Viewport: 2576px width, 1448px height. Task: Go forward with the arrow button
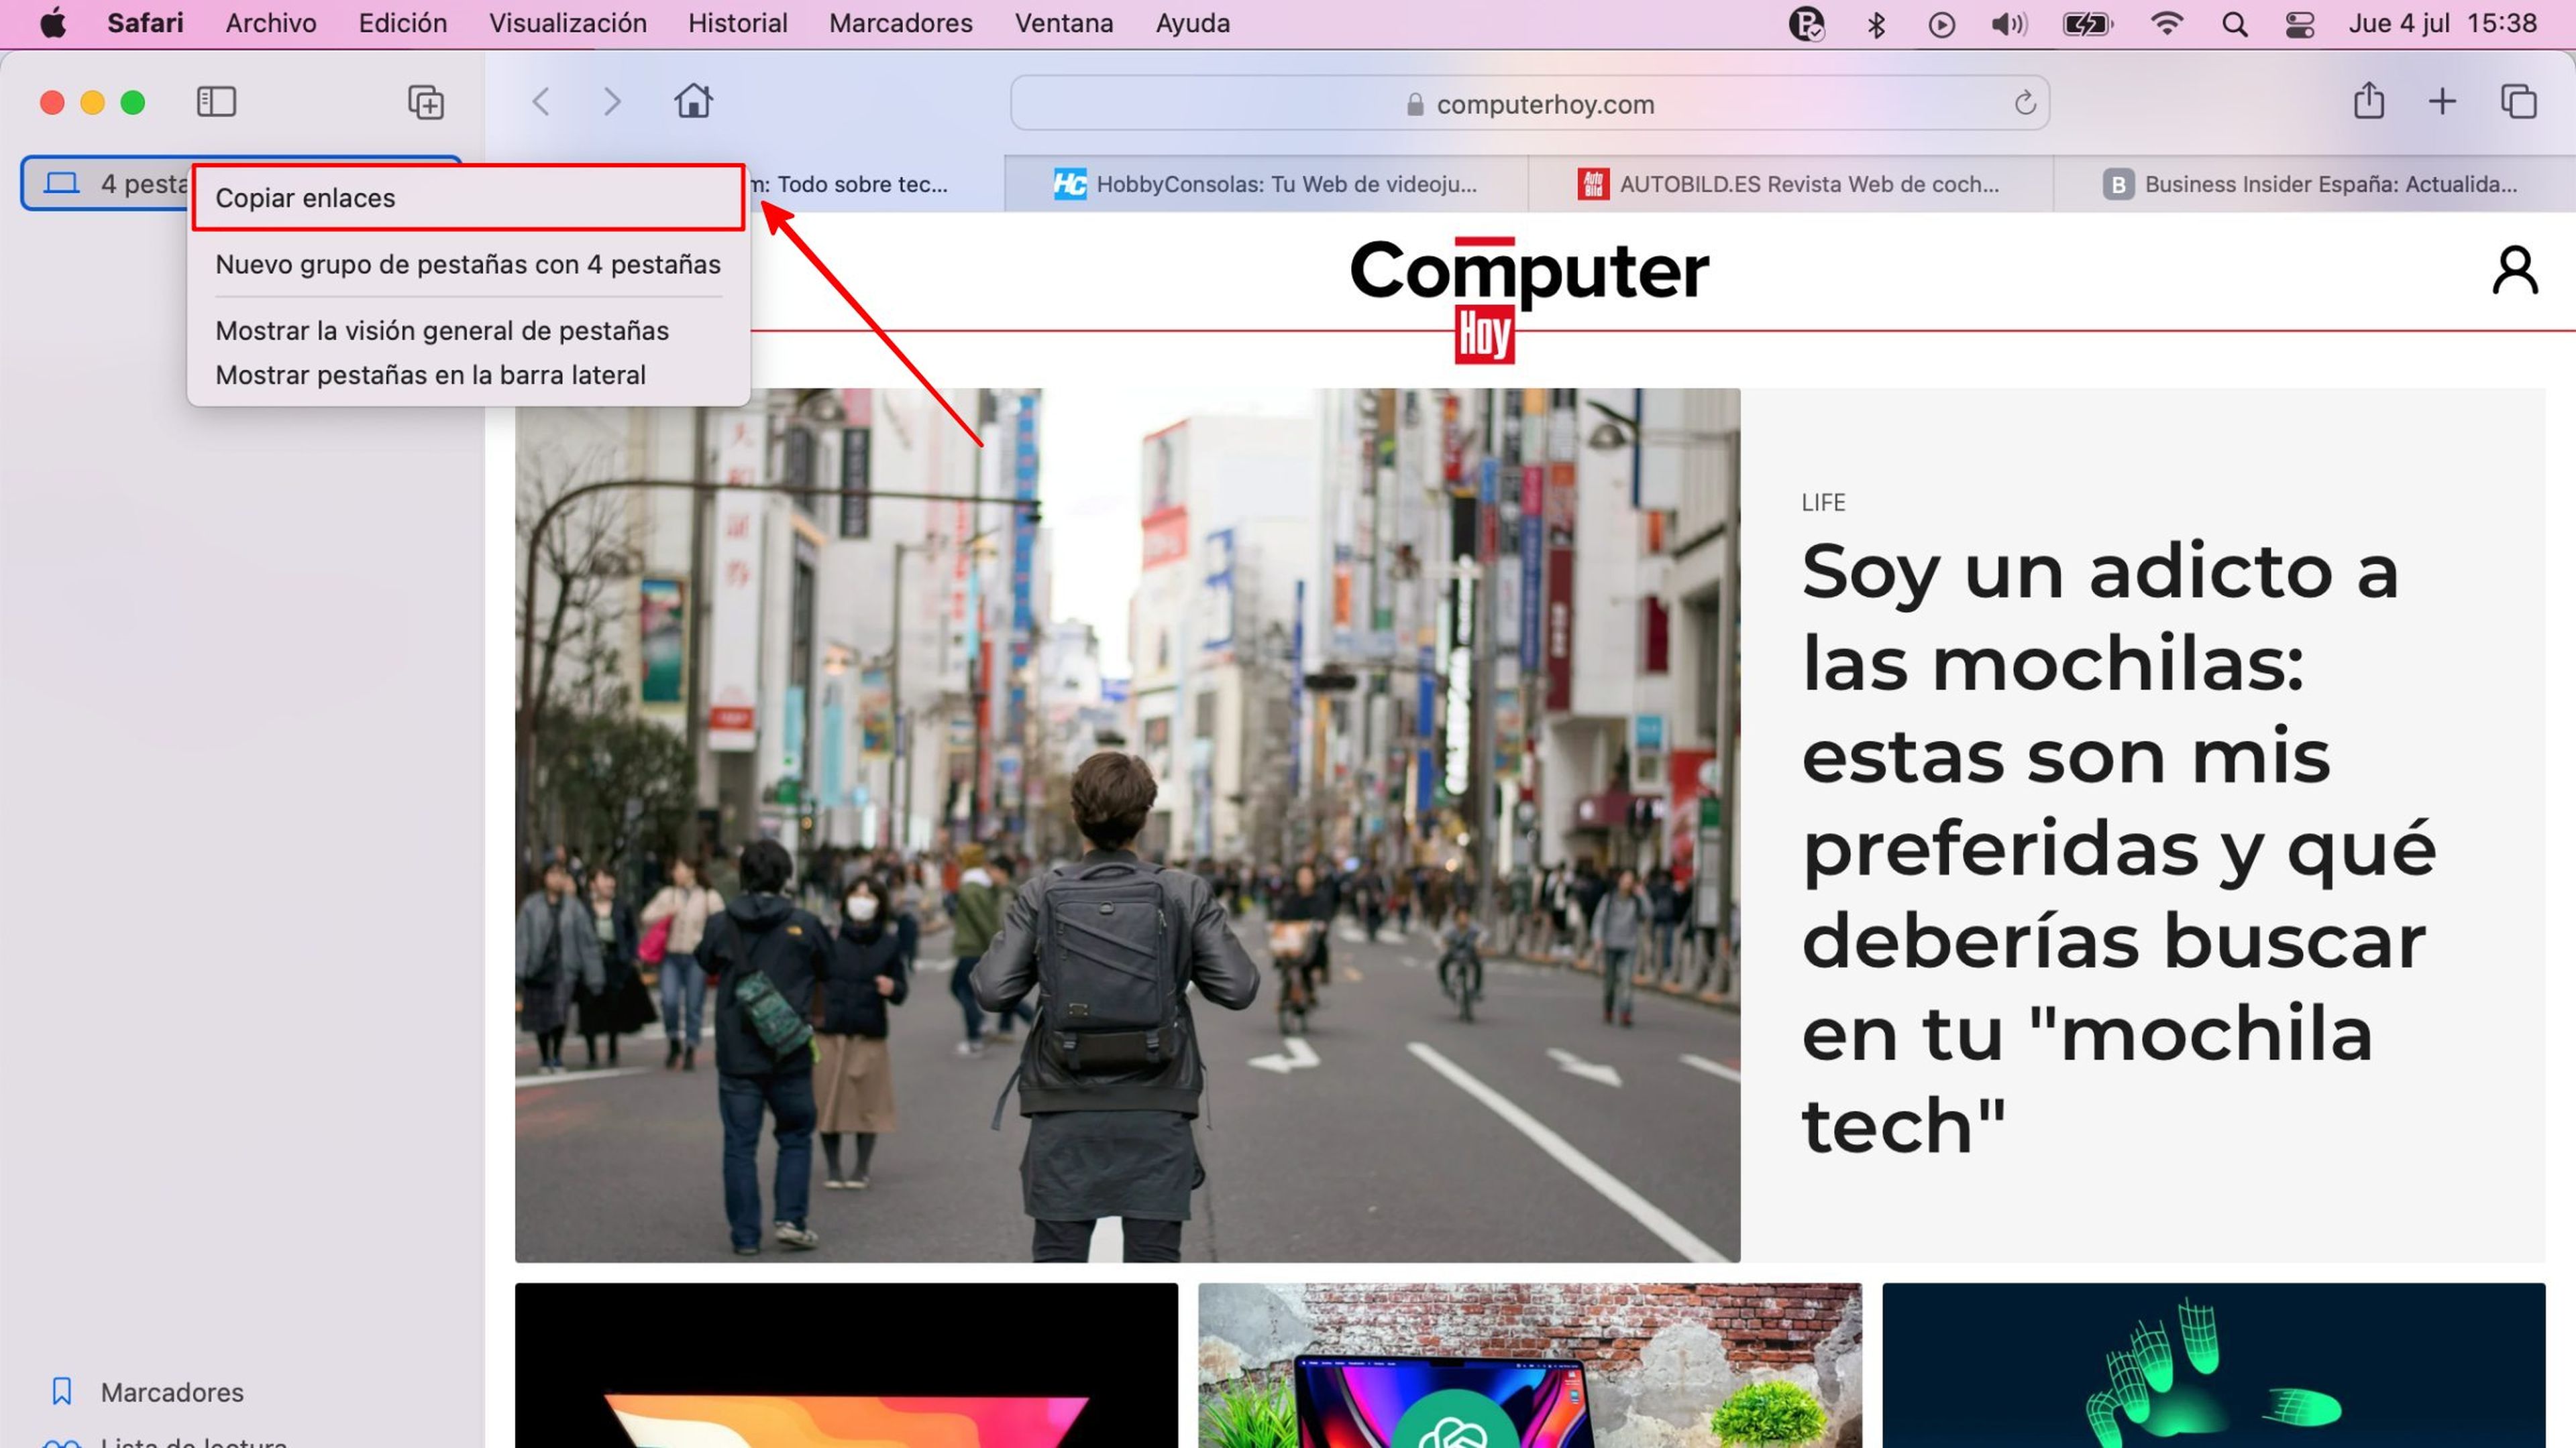click(x=612, y=102)
